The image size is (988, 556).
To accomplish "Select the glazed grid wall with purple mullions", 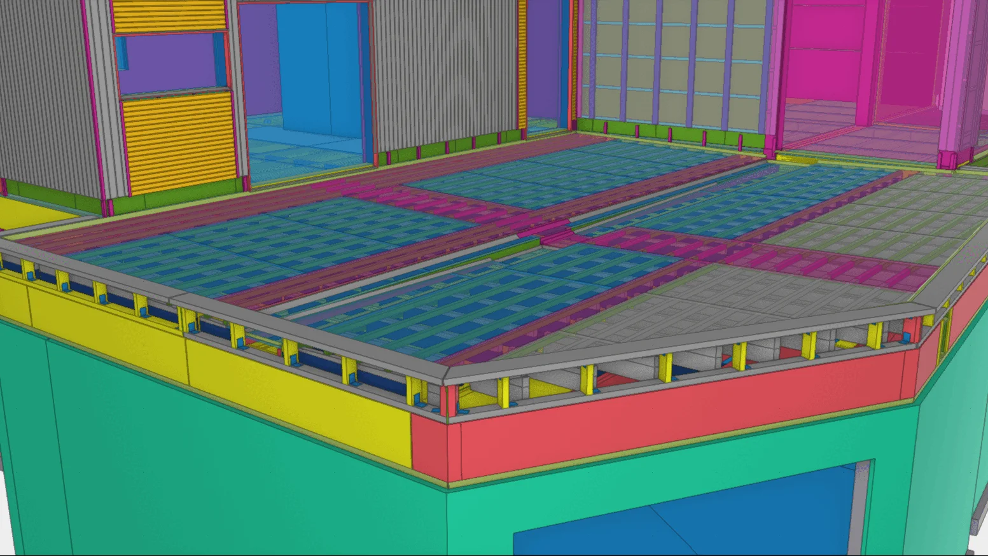I will pos(674,64).
